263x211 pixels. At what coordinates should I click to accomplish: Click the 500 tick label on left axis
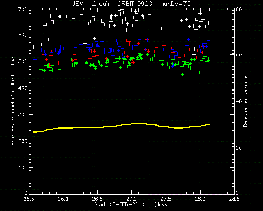pyautogui.click(x=22, y=61)
